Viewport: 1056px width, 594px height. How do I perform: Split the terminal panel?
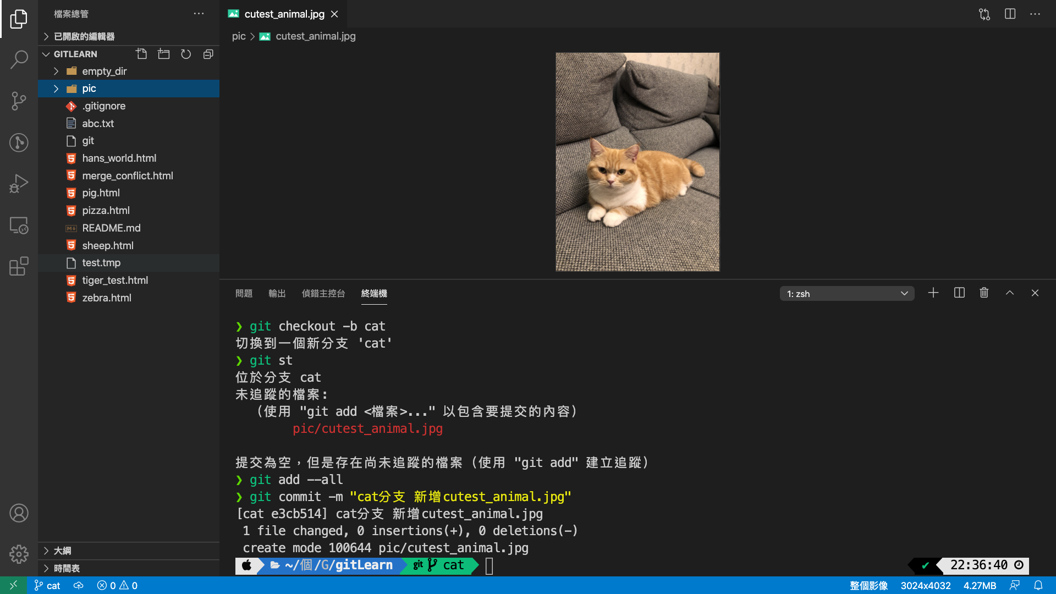coord(959,293)
